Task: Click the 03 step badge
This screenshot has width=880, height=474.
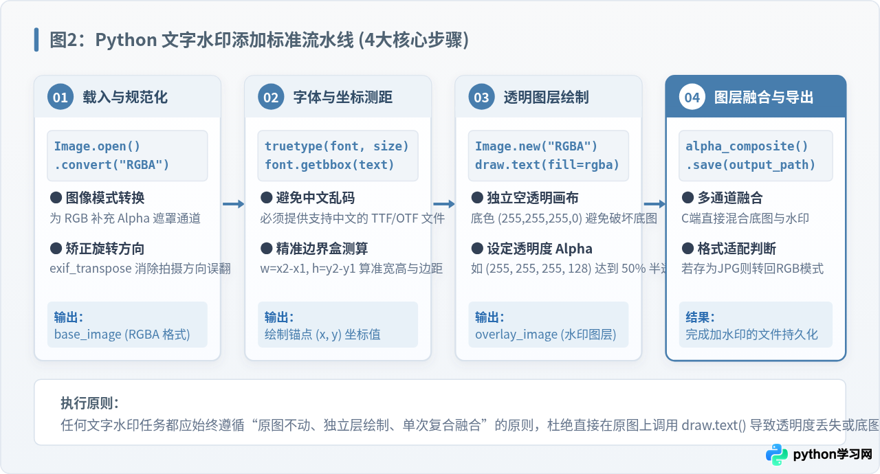Action: pyautogui.click(x=481, y=97)
